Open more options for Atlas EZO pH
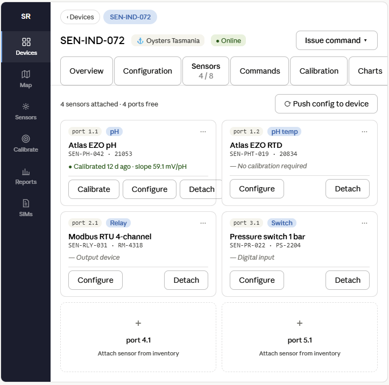This screenshot has width=389, height=385. [x=203, y=132]
